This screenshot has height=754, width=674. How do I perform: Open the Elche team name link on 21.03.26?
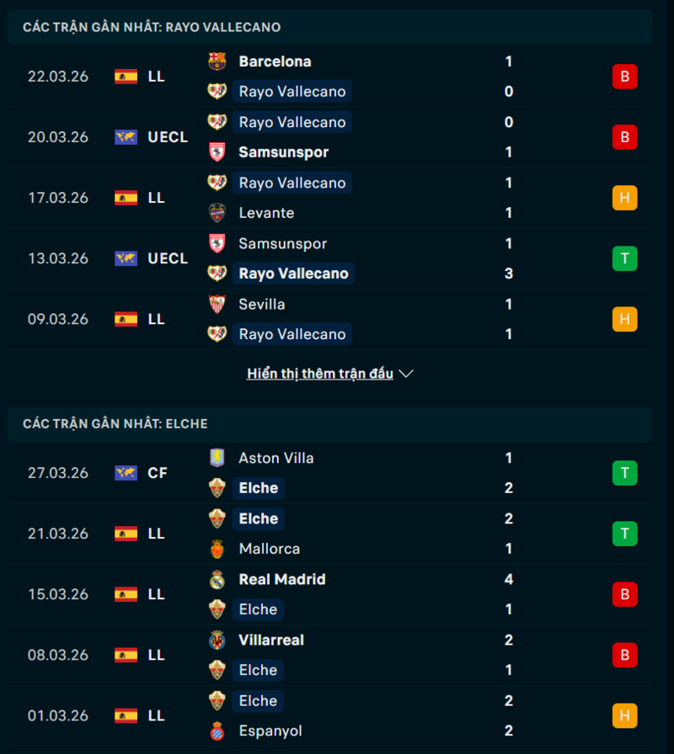click(258, 518)
